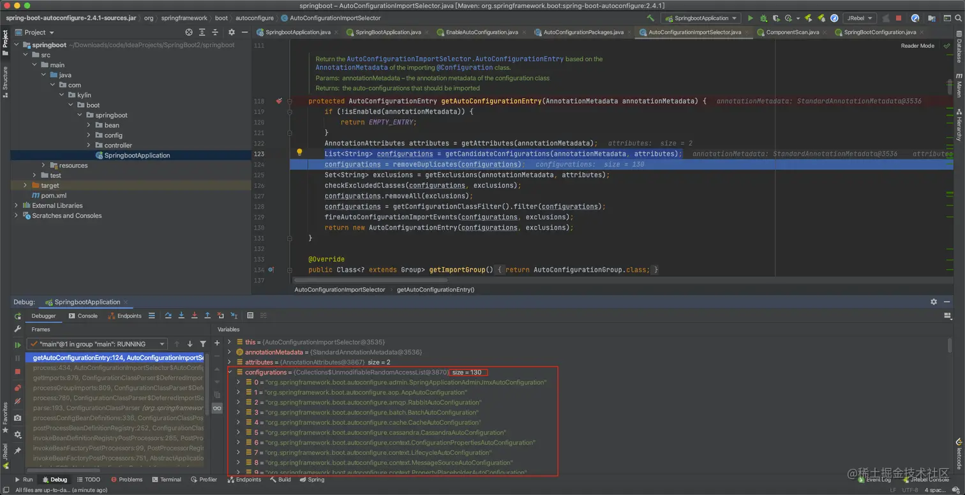Viewport: 965px width, 495px height.
Task: Click red Stop icon in debug sidebar
Action: pos(18,371)
